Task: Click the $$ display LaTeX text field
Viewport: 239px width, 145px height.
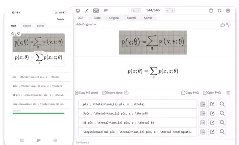Action: point(138,122)
